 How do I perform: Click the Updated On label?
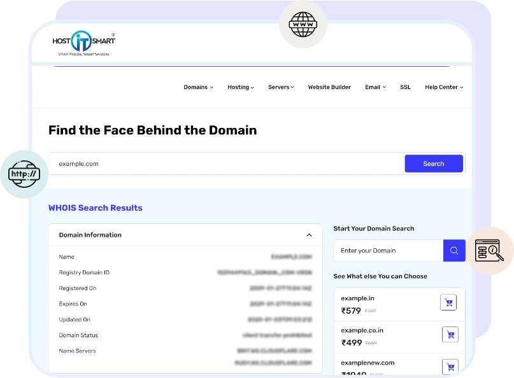click(x=75, y=319)
